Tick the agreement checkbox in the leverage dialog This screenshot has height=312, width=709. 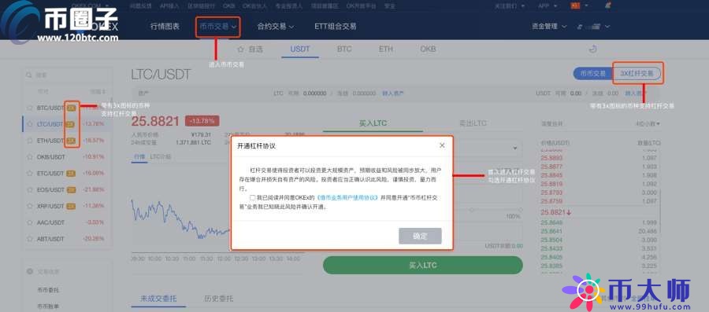pos(252,197)
